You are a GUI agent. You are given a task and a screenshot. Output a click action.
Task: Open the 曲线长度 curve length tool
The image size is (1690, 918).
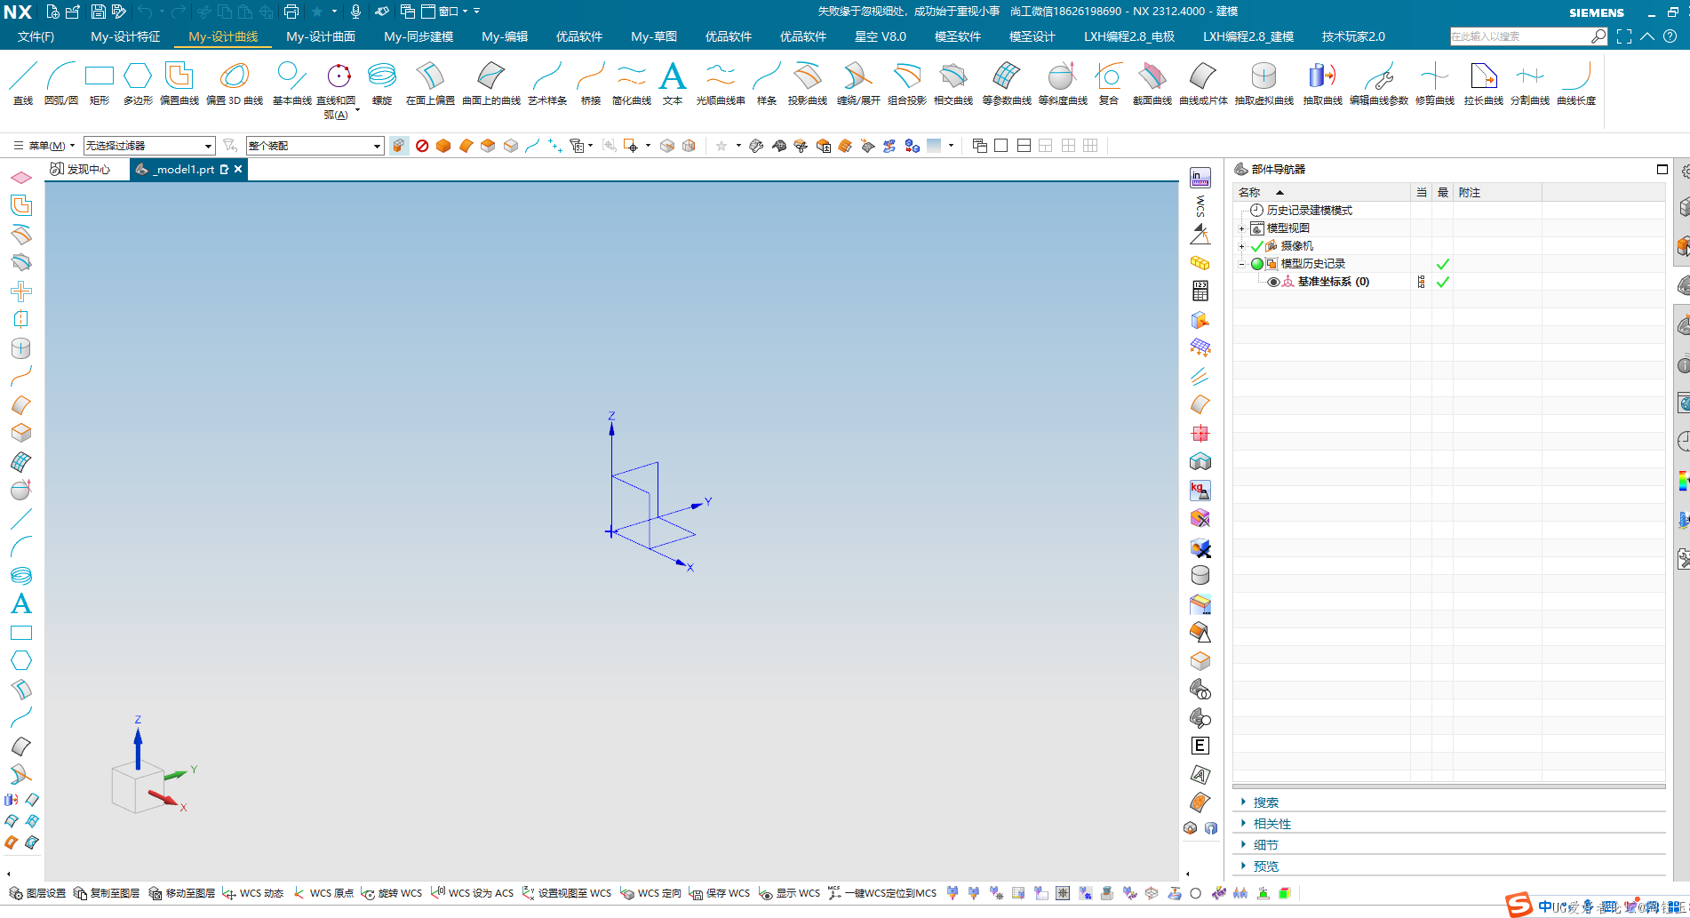coord(1576,84)
